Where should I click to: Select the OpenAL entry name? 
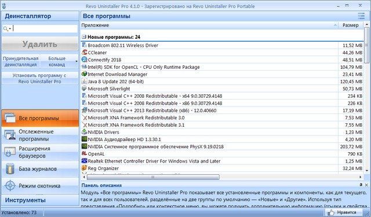[96, 154]
